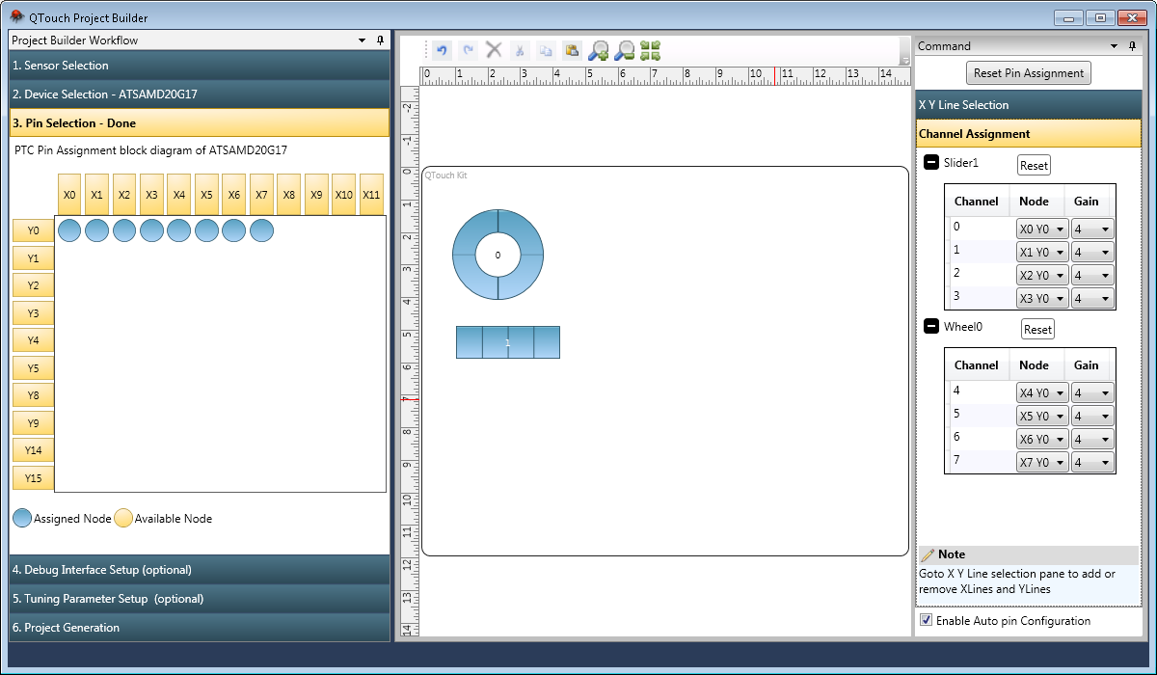Expand X Y Line Selection section
Screen dimensions: 1157x675
(1028, 105)
